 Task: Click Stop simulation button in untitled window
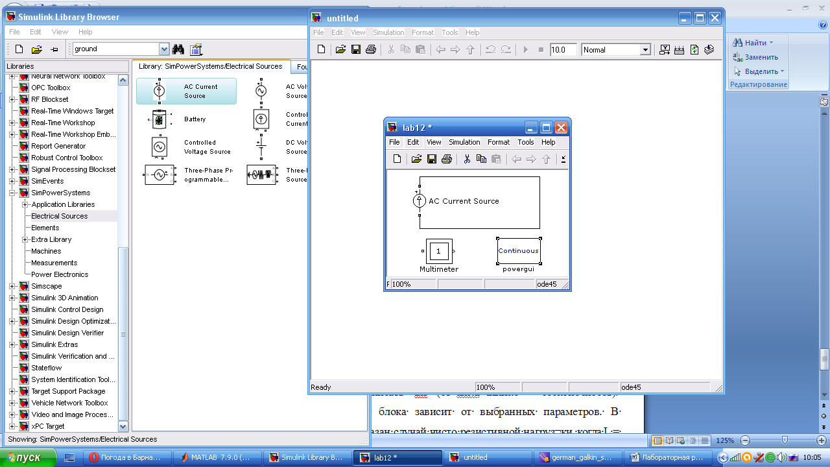tap(541, 49)
